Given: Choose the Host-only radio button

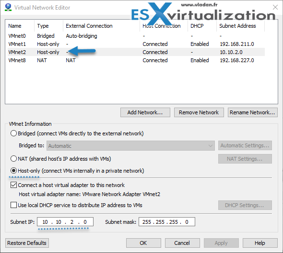Looking at the screenshot, I should pos(13,171).
